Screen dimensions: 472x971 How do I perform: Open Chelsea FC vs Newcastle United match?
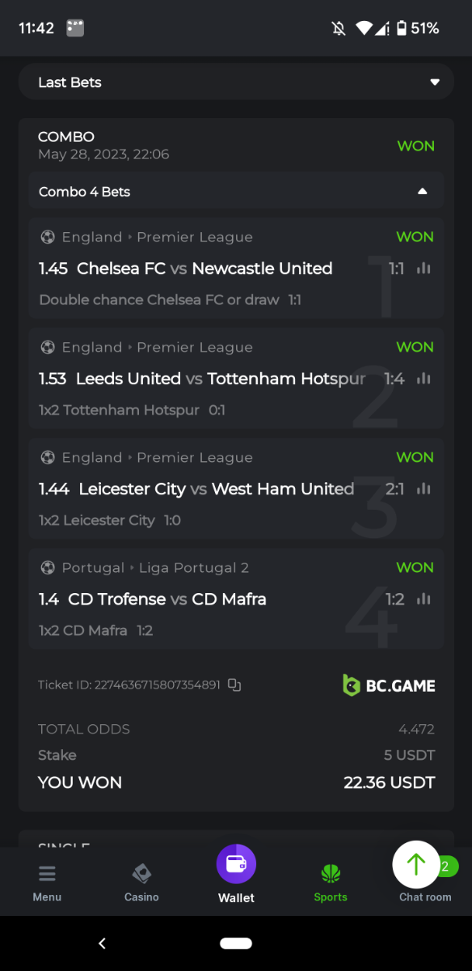204,269
